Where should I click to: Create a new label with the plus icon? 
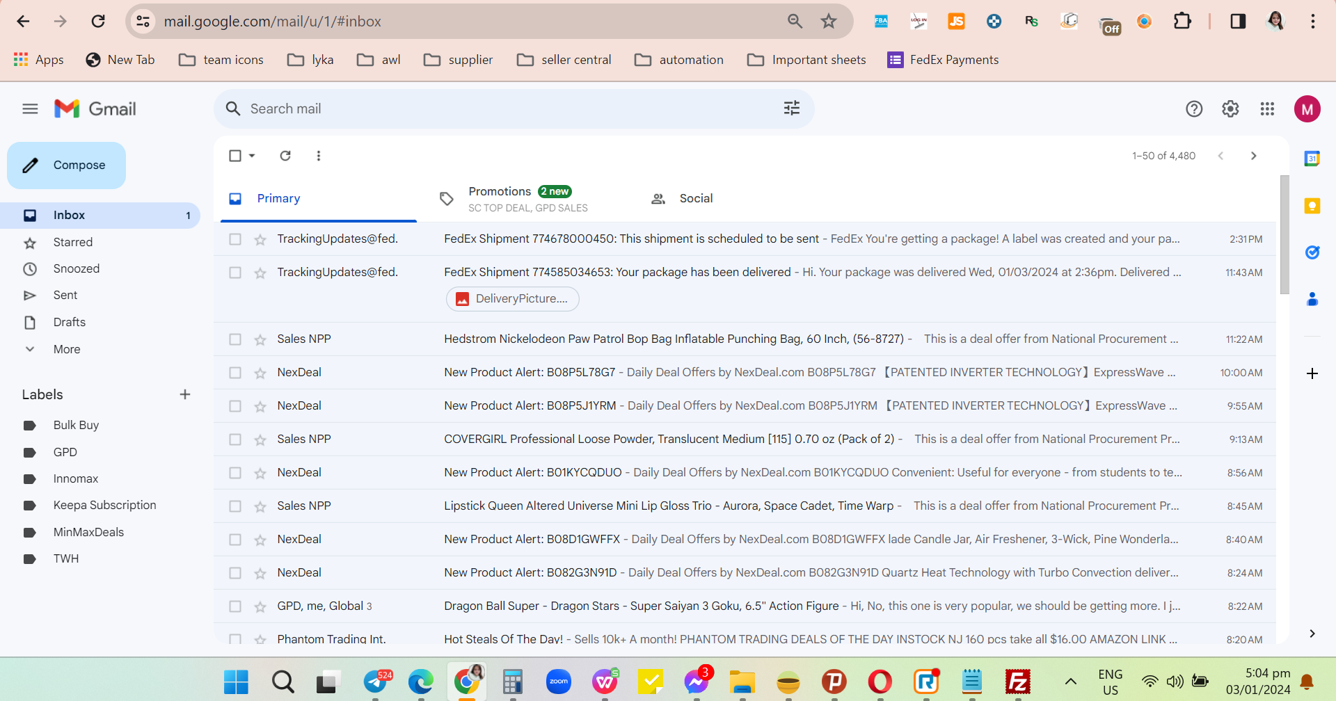[x=185, y=394]
